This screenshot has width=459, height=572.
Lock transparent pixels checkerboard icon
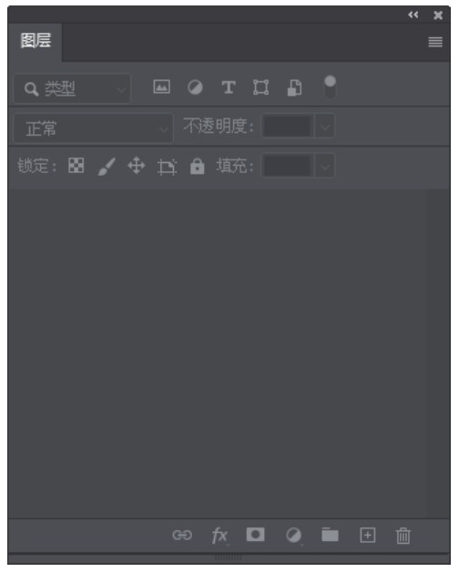click(76, 166)
